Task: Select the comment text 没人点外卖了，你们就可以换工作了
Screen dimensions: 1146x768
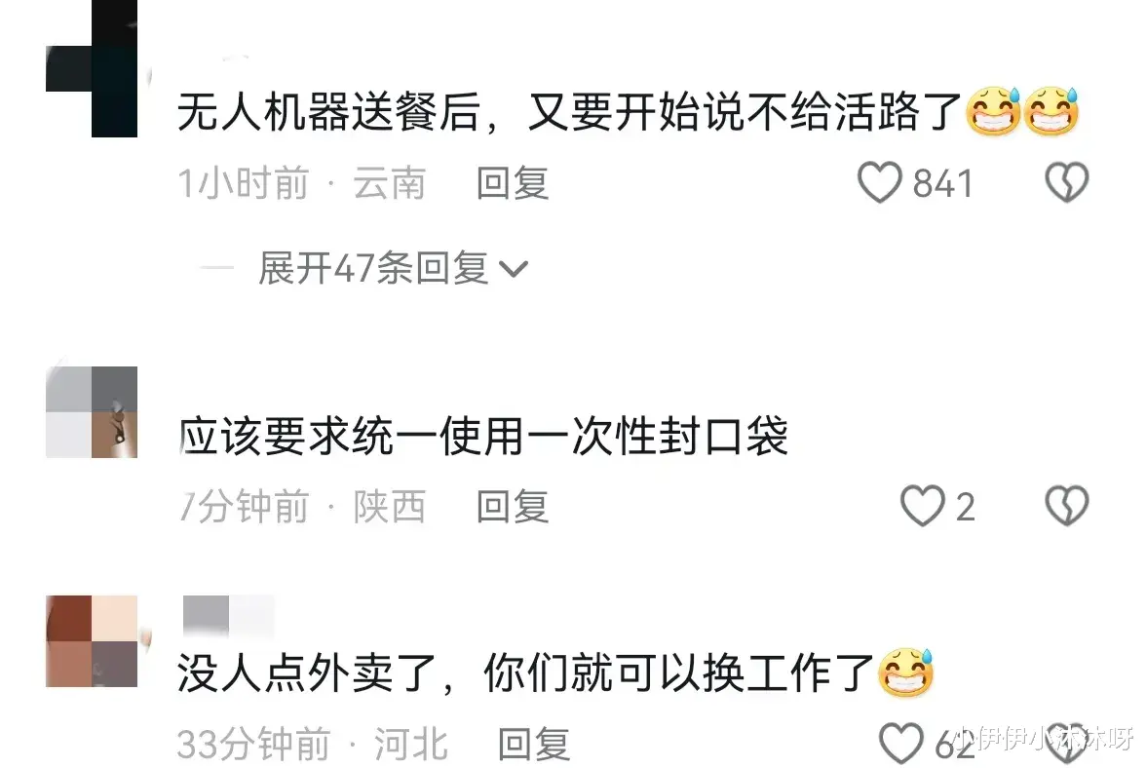Action: (x=525, y=672)
